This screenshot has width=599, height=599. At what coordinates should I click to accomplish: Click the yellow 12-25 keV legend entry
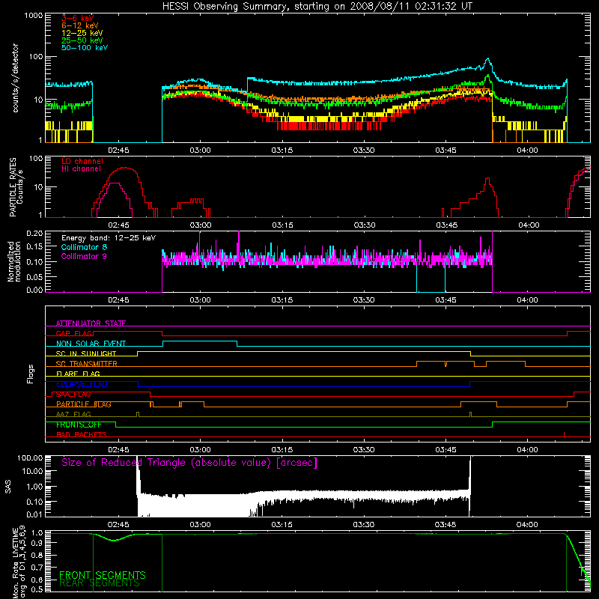[82, 33]
